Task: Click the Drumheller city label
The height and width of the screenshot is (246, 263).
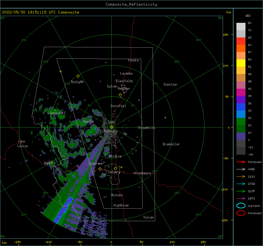Action: click(x=171, y=144)
